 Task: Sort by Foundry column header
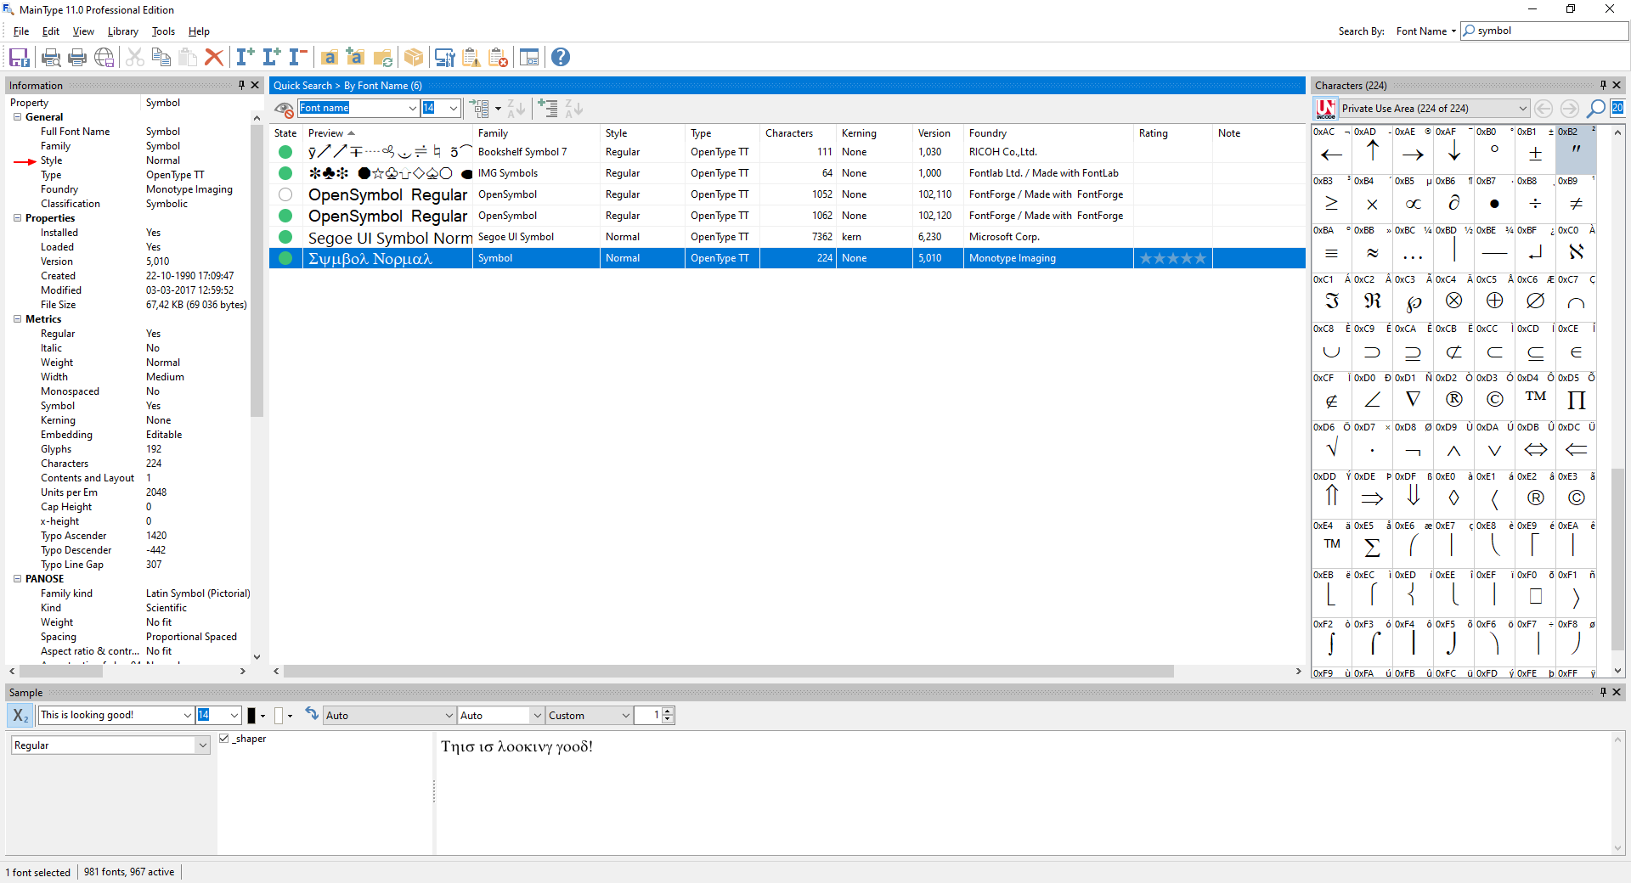pos(1048,133)
